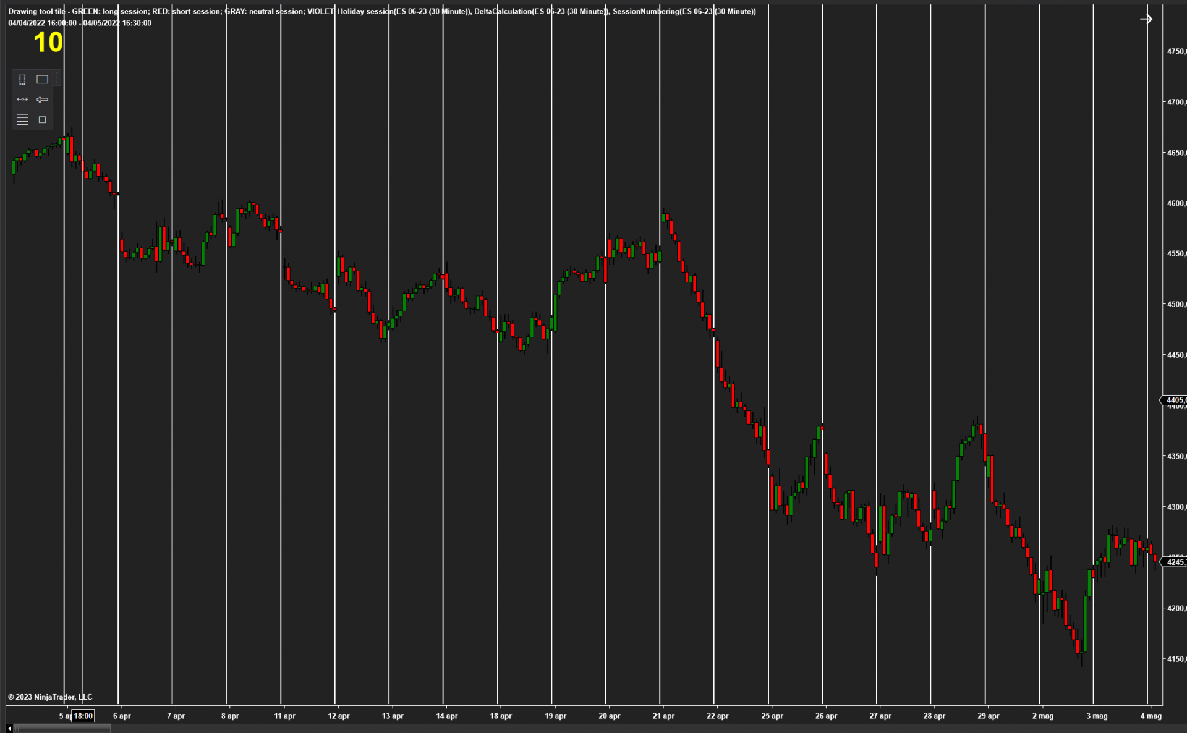Click the 4600 price axis label

coord(1175,203)
